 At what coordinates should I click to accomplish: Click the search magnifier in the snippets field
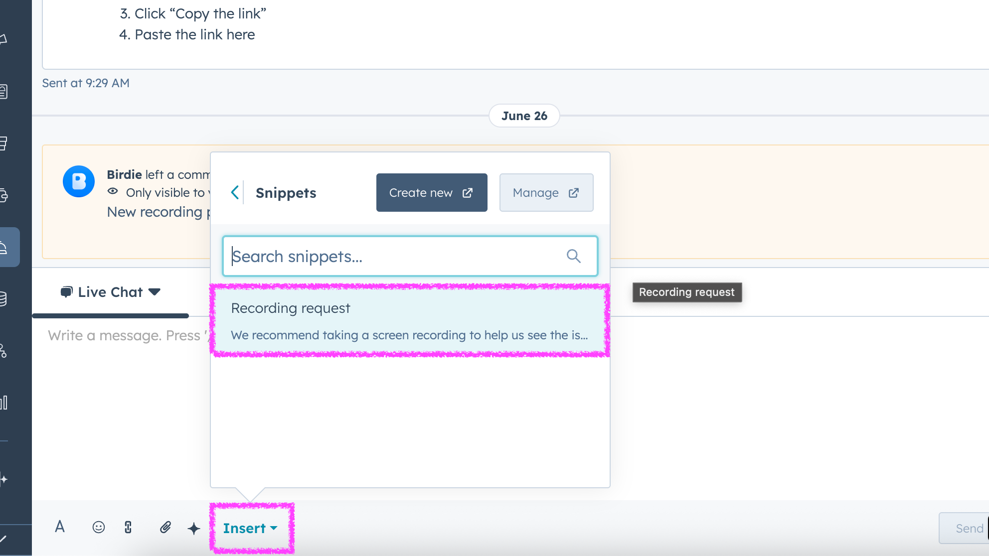573,256
